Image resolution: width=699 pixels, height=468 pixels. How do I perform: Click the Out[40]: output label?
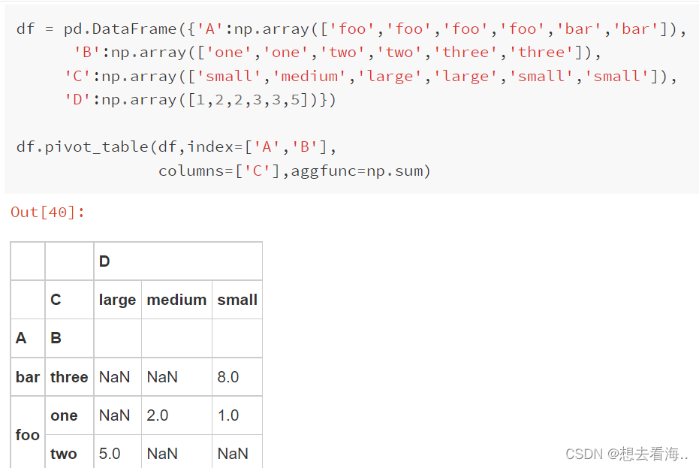[47, 212]
